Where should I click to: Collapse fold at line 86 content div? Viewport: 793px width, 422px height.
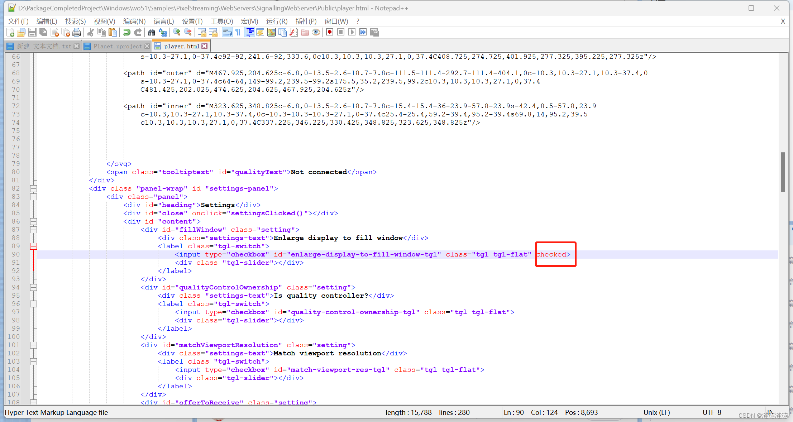point(34,221)
